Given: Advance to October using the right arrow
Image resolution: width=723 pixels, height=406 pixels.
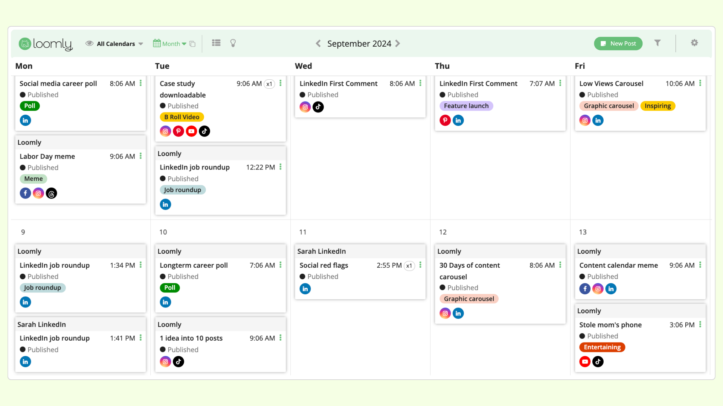Looking at the screenshot, I should 398,43.
